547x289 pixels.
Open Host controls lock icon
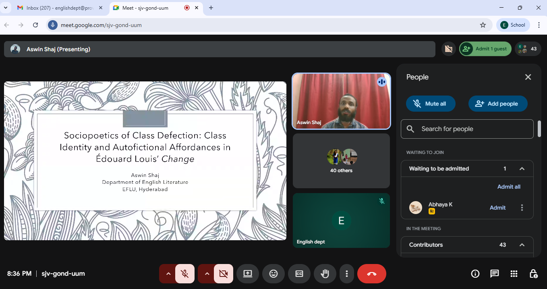click(x=533, y=274)
